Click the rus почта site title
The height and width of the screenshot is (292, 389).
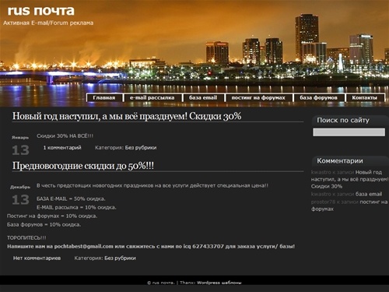(x=41, y=11)
